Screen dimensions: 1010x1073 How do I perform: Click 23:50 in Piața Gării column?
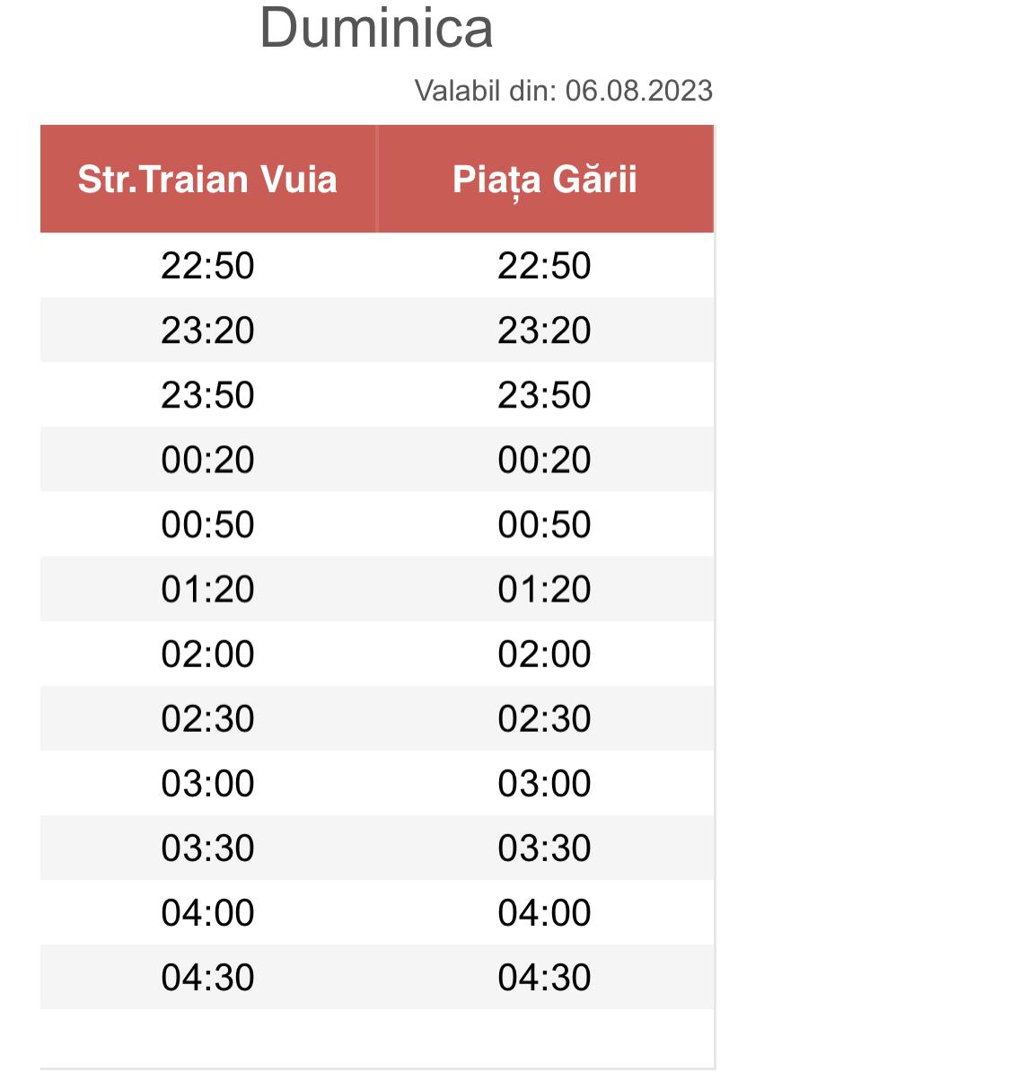point(544,395)
